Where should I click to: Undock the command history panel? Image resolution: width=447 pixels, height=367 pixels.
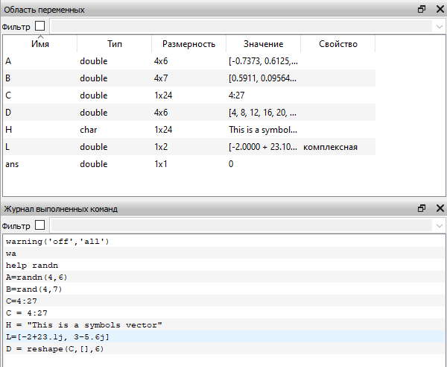click(422, 209)
